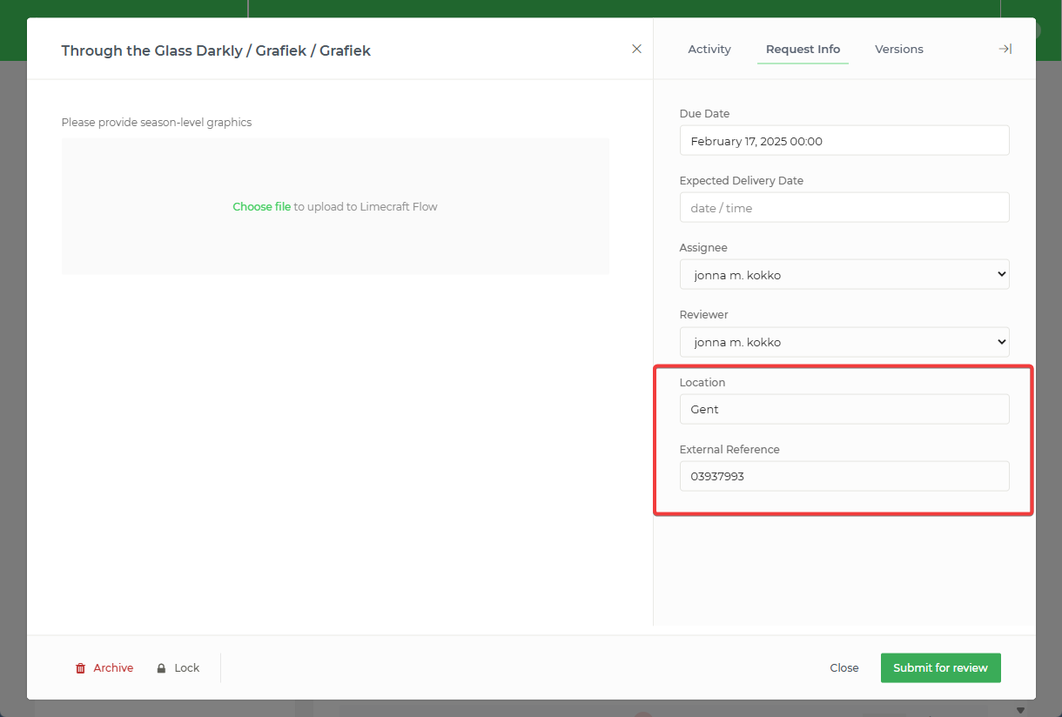Image resolution: width=1062 pixels, height=717 pixels.
Task: Click the Close button
Action: (x=844, y=667)
